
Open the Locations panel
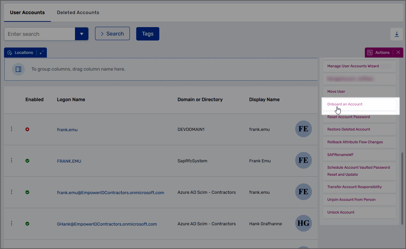(x=20, y=53)
